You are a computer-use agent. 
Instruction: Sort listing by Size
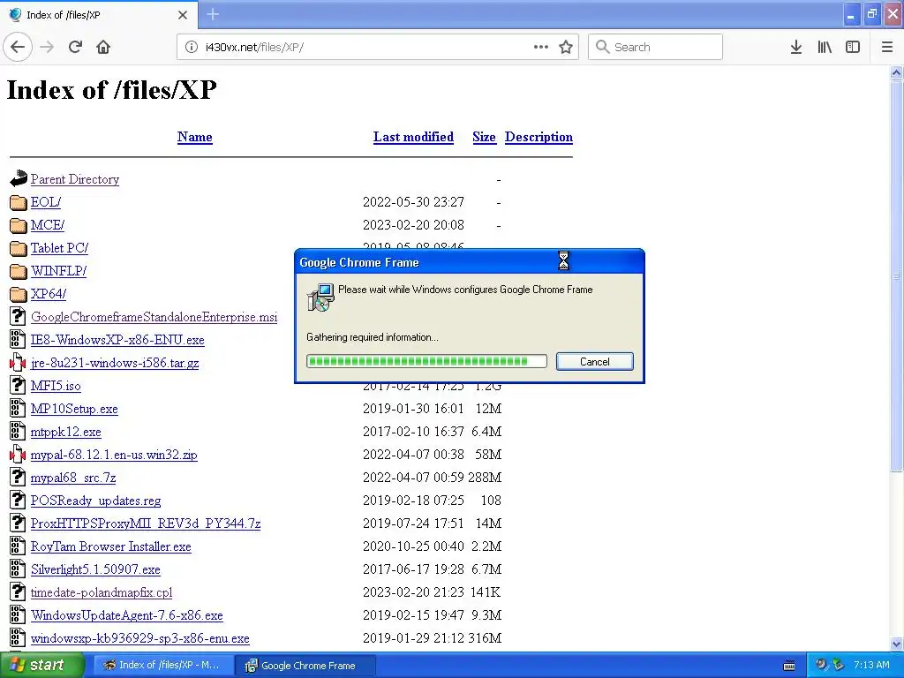coord(484,137)
